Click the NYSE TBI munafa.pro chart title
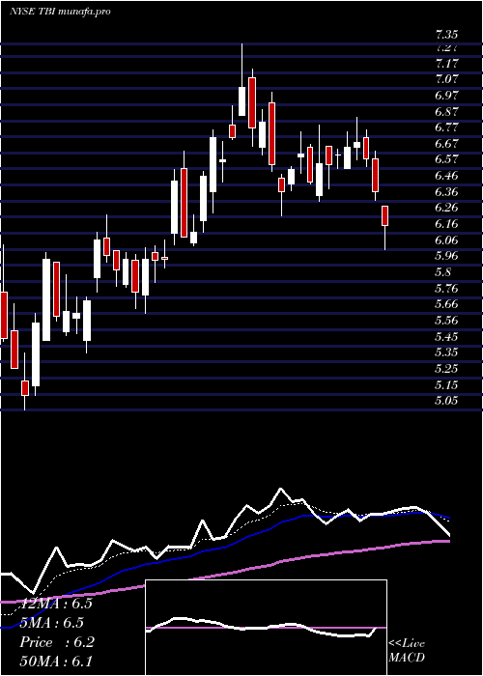Screen dimensions: 483x676 pos(60,12)
